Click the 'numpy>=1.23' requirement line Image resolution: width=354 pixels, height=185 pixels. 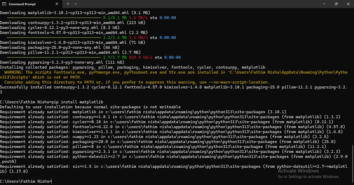(x=164, y=137)
